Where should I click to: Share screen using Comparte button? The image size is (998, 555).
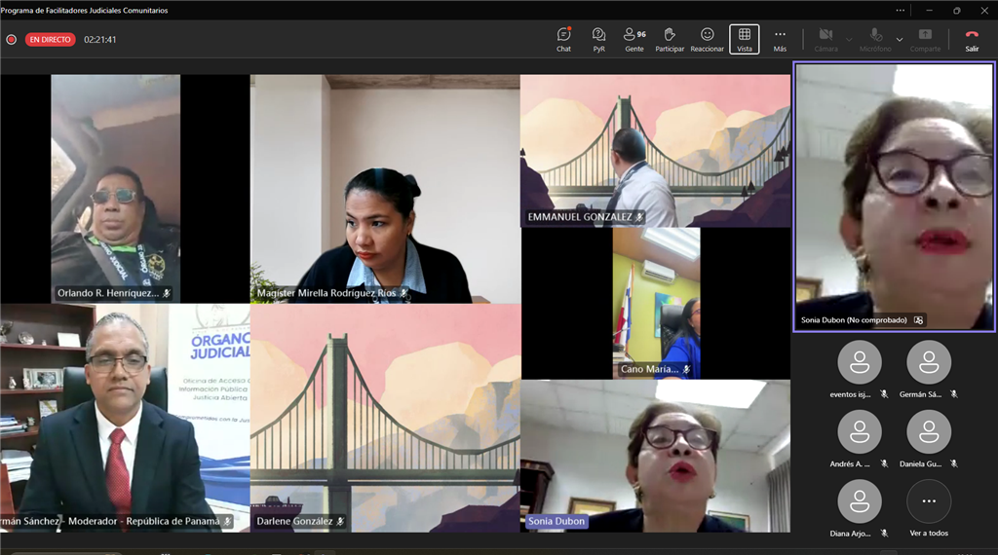pyautogui.click(x=925, y=39)
